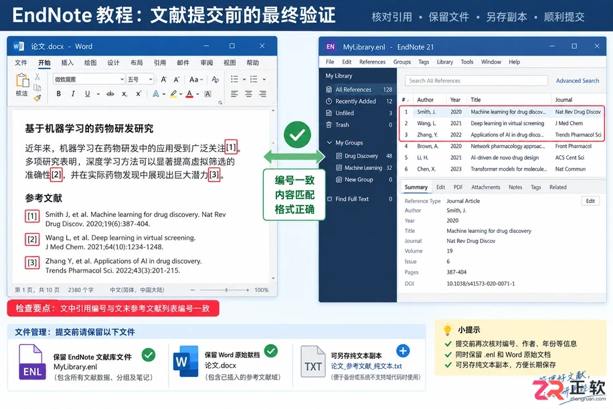Viewport: 613px width, 409px height.
Task: Click the Word zoom slider handle
Action: [226, 290]
